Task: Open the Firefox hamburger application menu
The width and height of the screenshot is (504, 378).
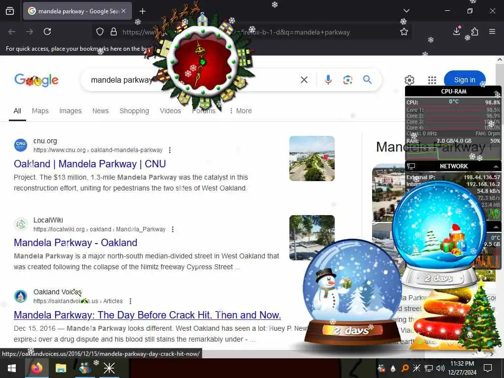Action: [x=492, y=31]
